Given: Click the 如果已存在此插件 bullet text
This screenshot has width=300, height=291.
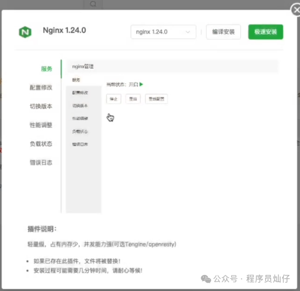Looking at the screenshot, I should point(77,261).
